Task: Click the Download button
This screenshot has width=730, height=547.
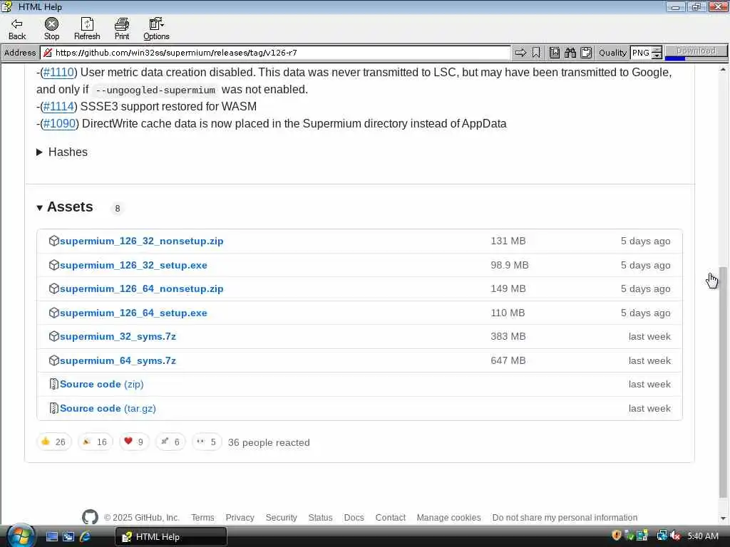Action: point(696,51)
